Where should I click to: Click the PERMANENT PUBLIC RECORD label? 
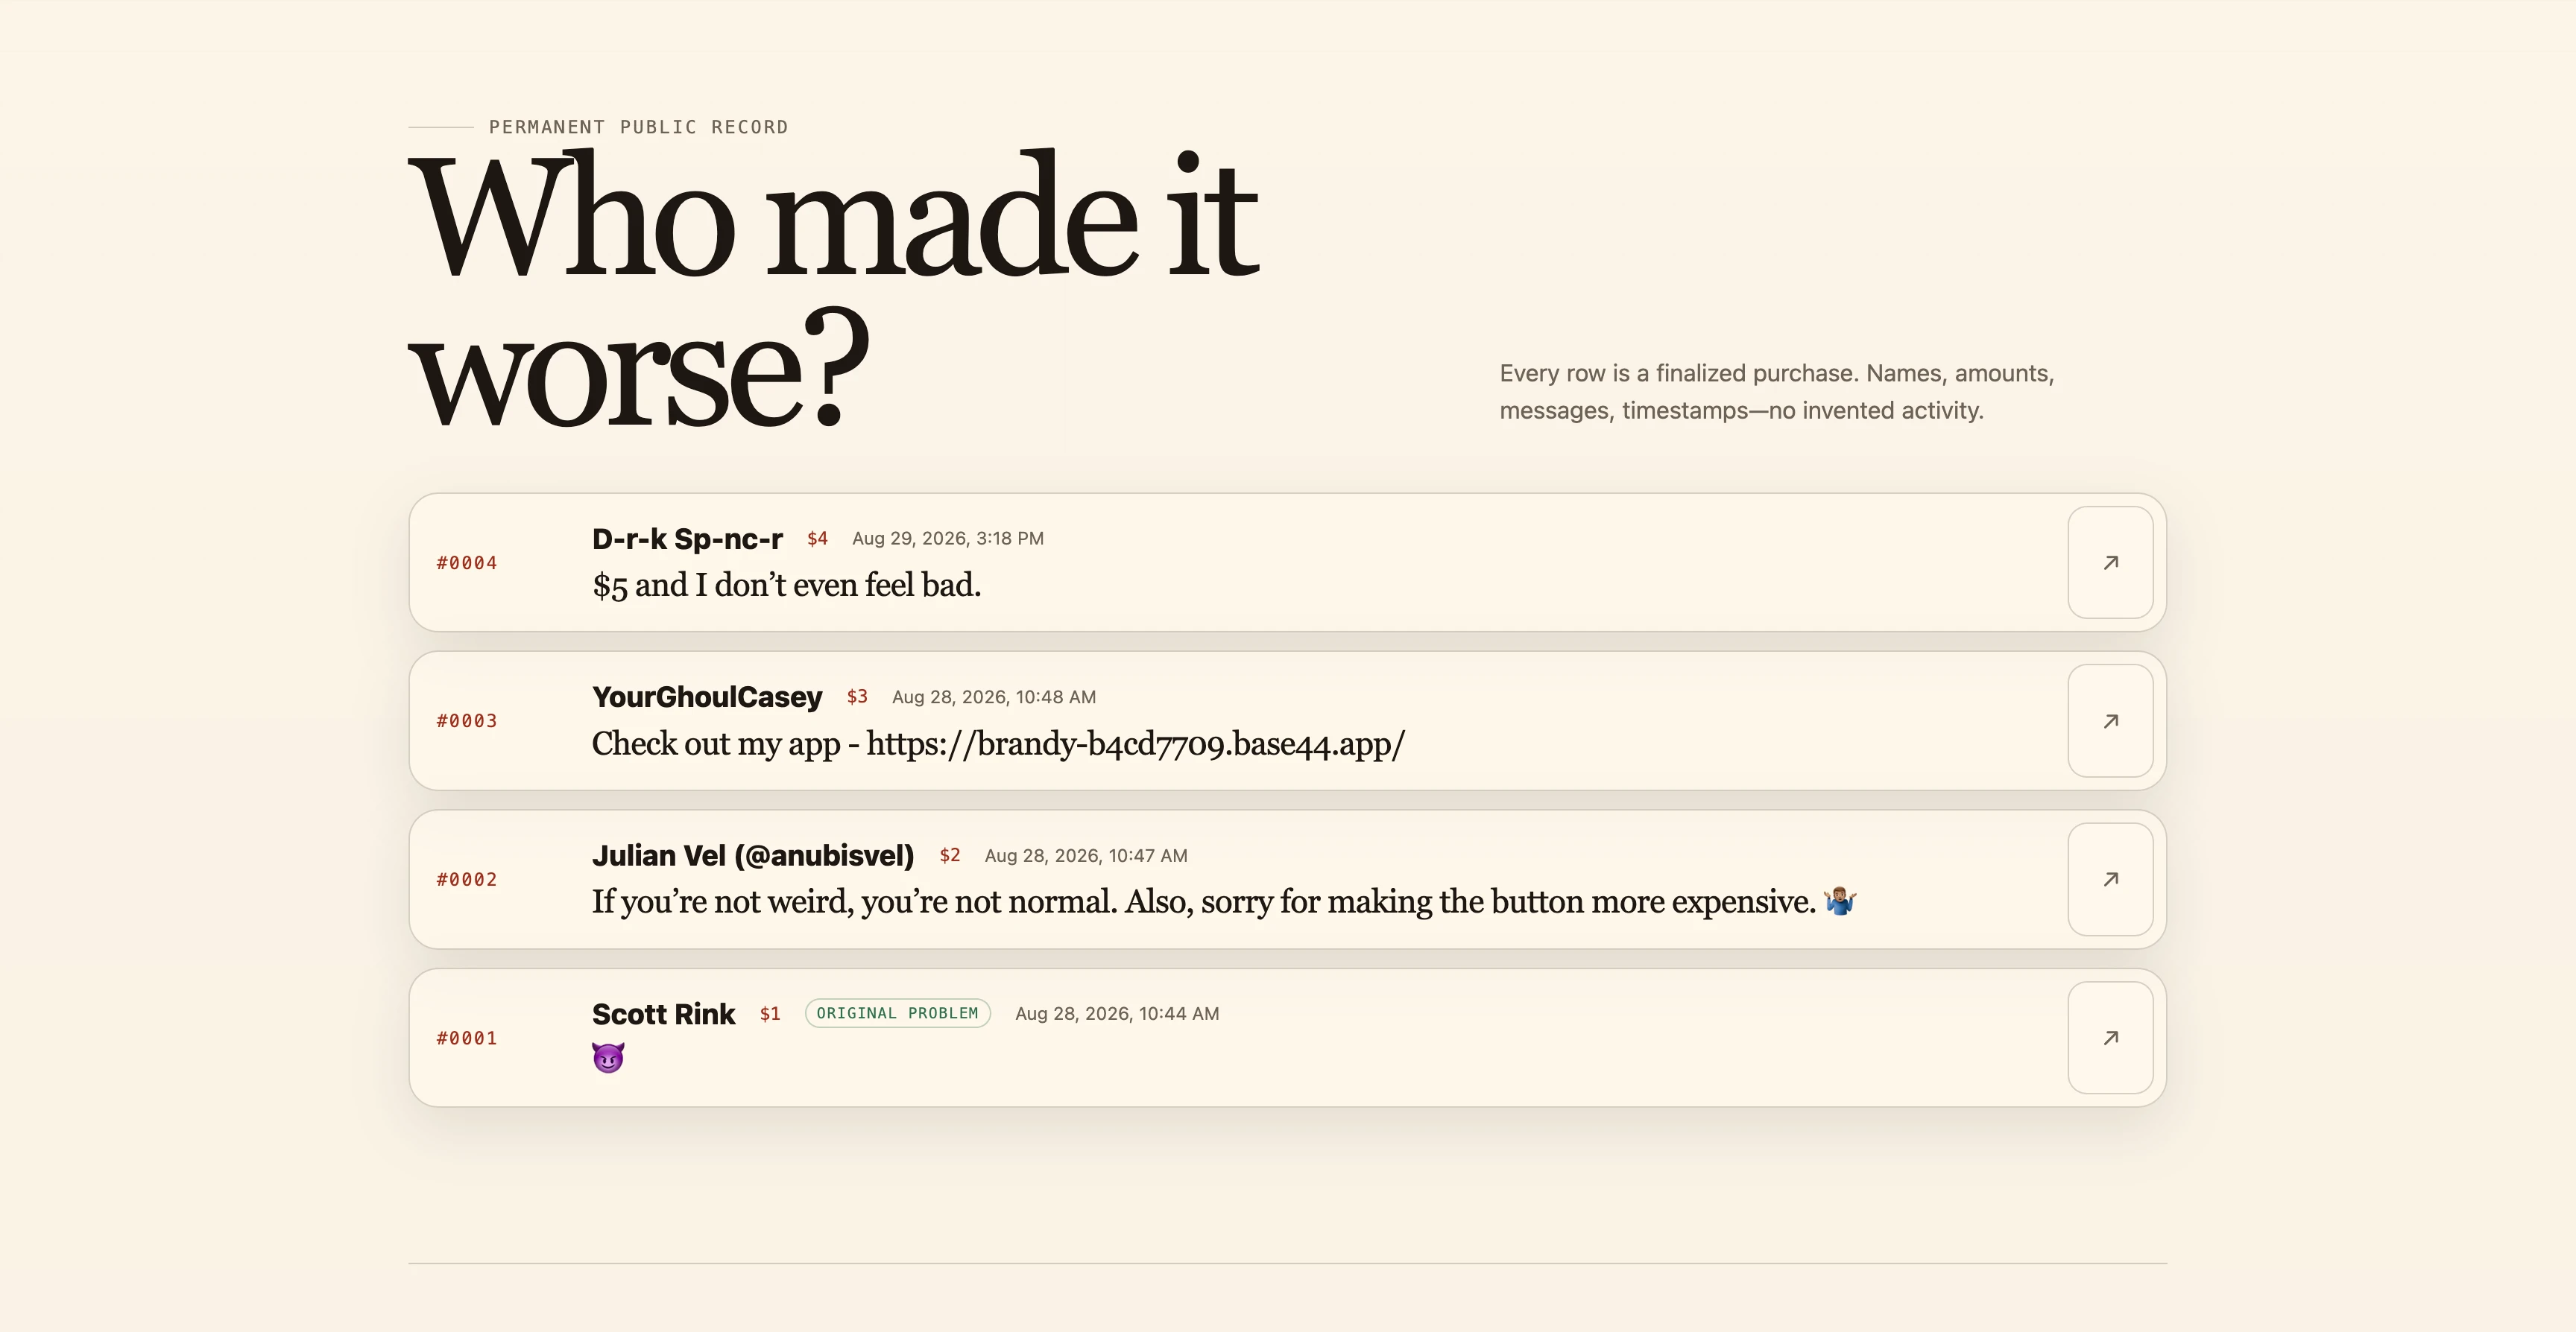click(638, 127)
